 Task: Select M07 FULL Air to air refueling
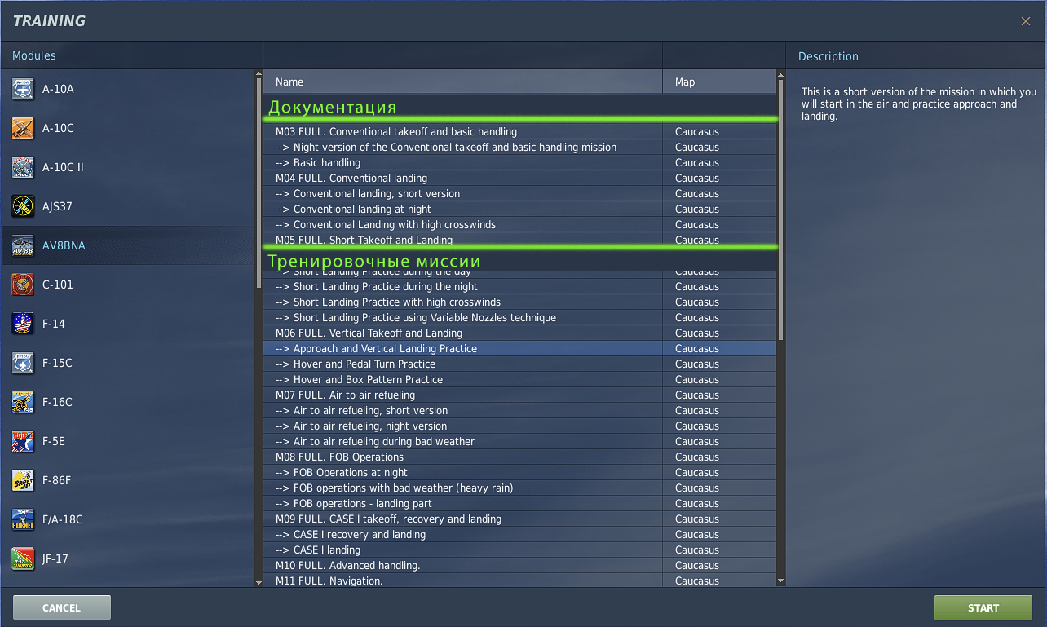click(x=520, y=395)
